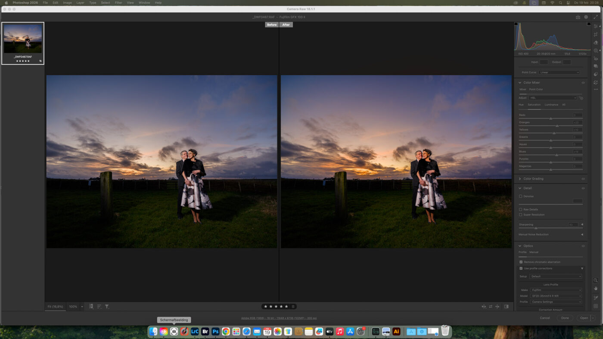Open the Filter menu in the menu bar
The image size is (603, 339).
click(118, 3)
